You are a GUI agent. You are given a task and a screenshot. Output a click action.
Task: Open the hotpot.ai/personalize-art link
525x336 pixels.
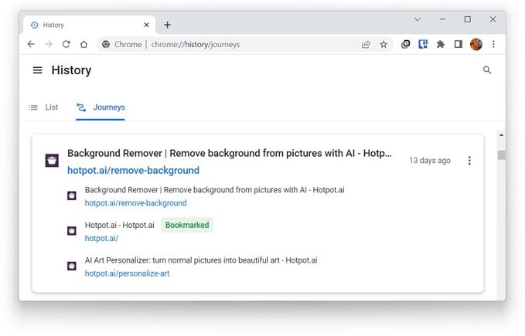[127, 273]
